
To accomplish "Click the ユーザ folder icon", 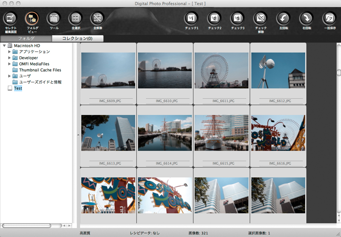I will [x=15, y=76].
